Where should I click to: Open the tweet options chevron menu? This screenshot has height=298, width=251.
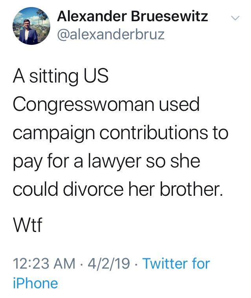pyautogui.click(x=235, y=18)
